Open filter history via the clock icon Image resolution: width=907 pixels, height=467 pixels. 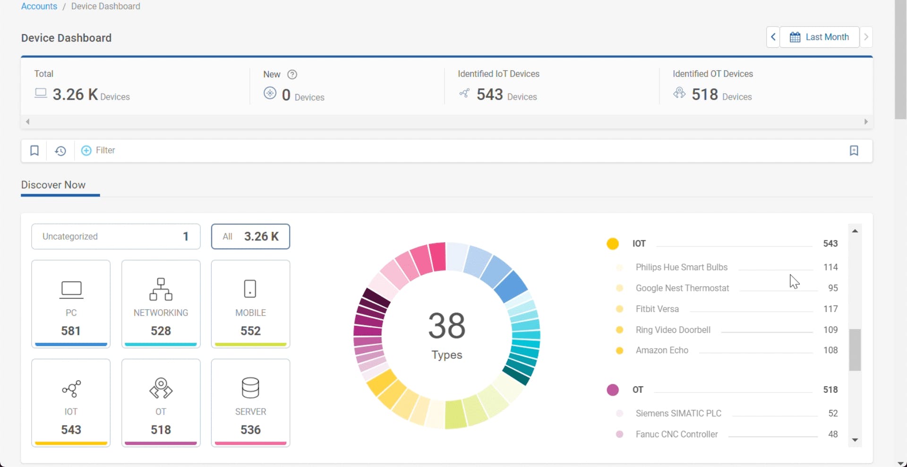coord(60,150)
